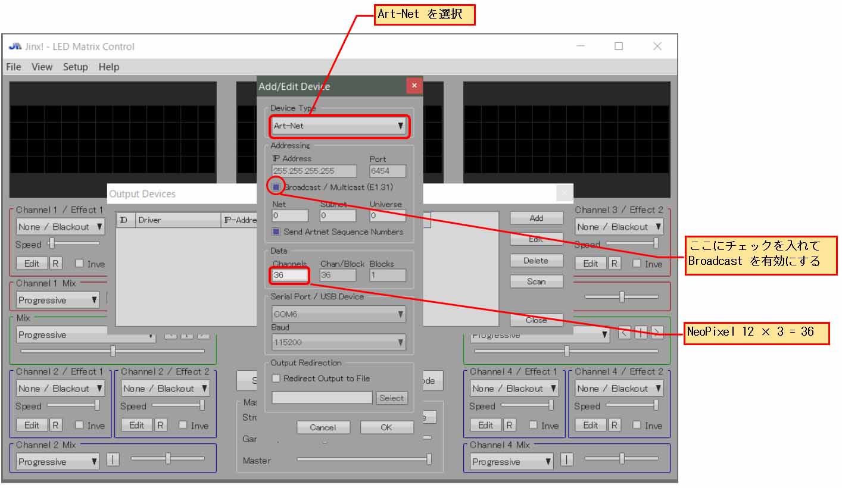Close the Add/Edit Device dialog
842x488 pixels.
coord(414,86)
